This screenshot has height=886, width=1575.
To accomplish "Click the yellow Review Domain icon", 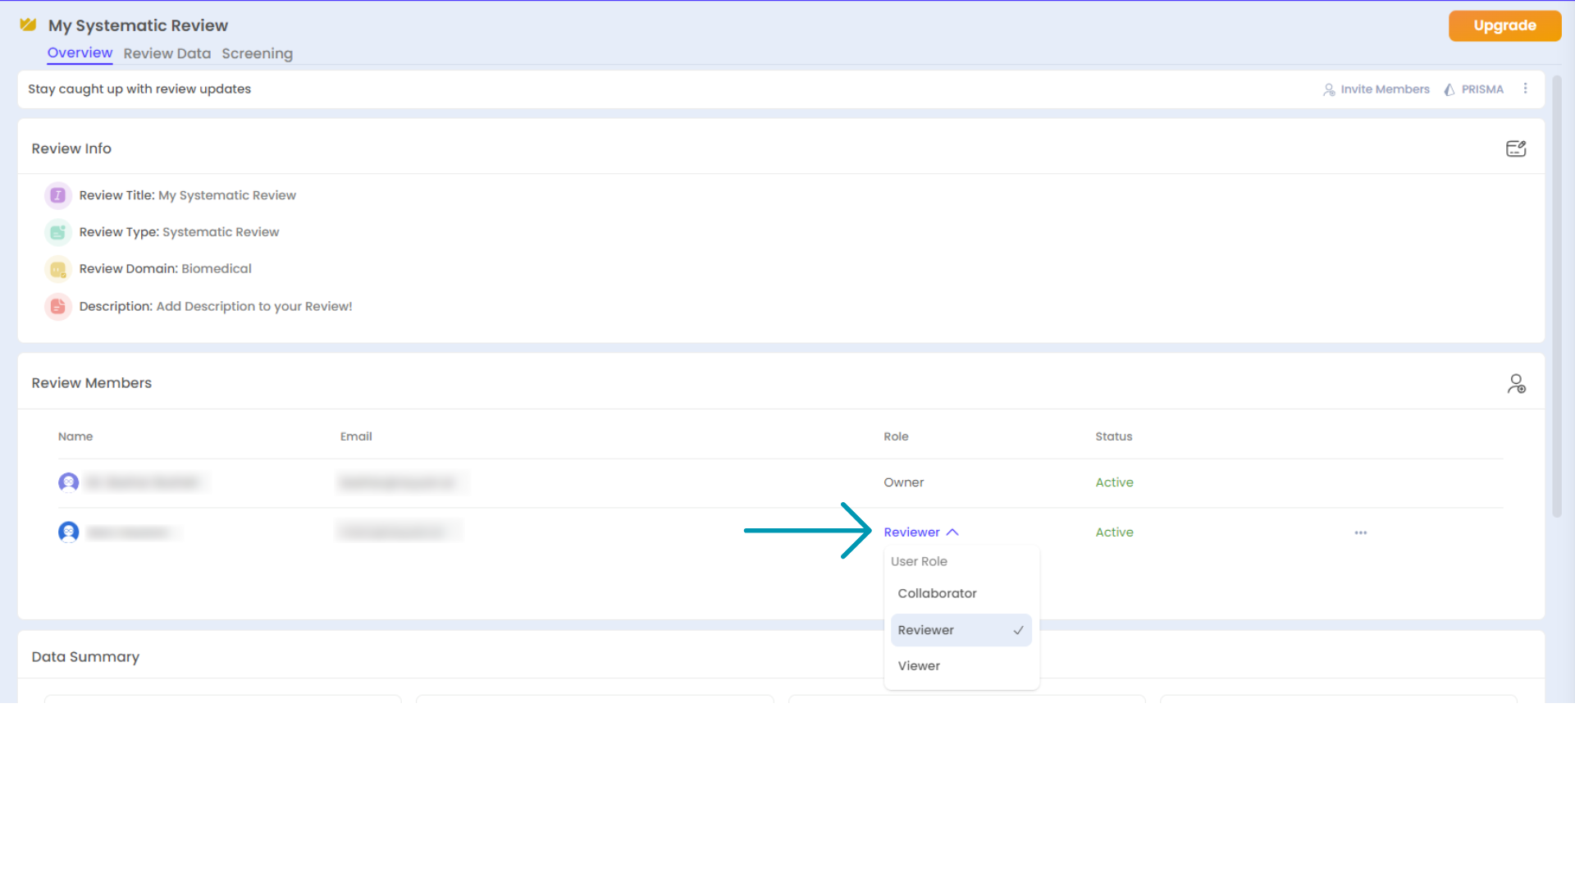I will click(x=57, y=269).
